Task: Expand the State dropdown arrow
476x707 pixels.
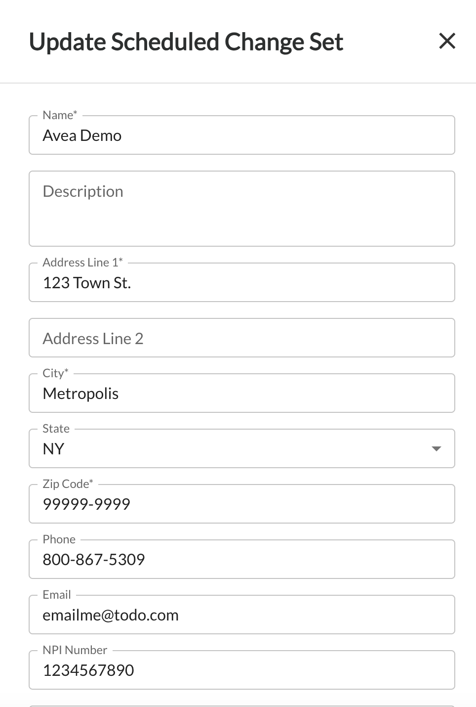Action: 436,448
